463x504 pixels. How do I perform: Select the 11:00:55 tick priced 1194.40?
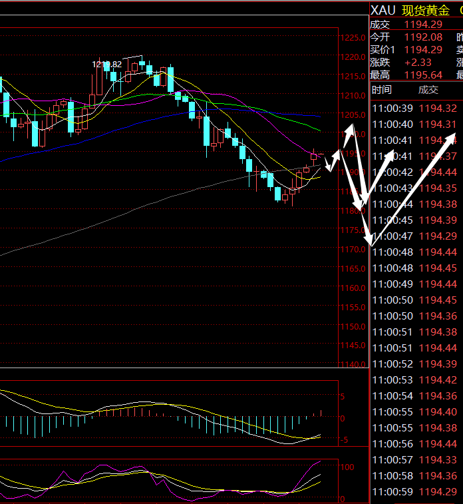tap(414, 412)
